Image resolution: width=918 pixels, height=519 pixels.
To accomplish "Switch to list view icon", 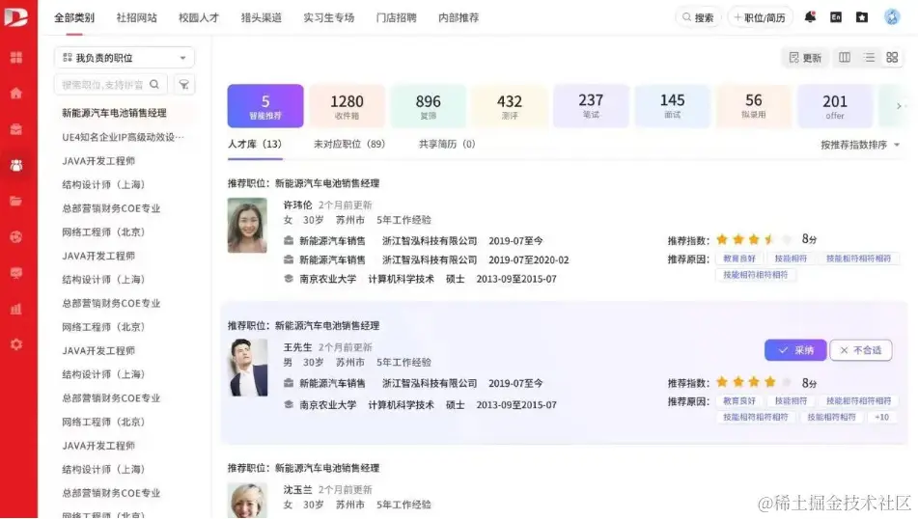I will [870, 57].
